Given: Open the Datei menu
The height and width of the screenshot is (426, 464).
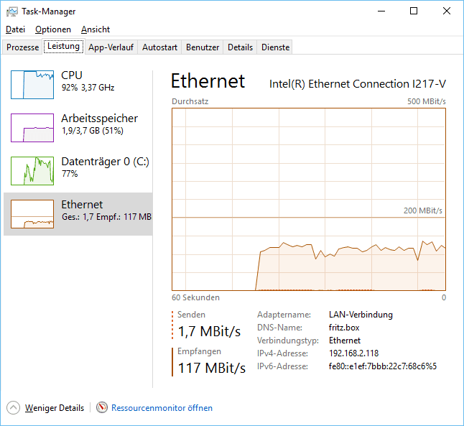Looking at the screenshot, I should (x=15, y=29).
